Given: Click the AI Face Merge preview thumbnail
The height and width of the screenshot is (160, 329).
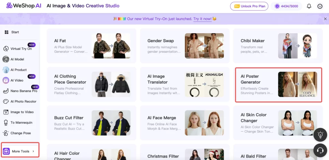Looking at the screenshot, I should click(x=204, y=123).
